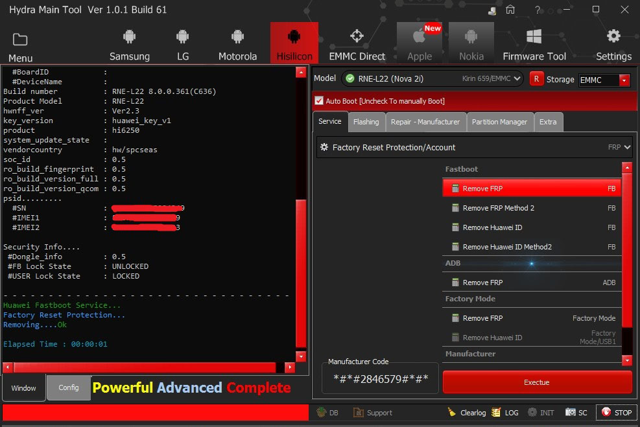Image resolution: width=640 pixels, height=427 pixels.
Task: Click Clearlog broom icon
Action: pos(451,412)
